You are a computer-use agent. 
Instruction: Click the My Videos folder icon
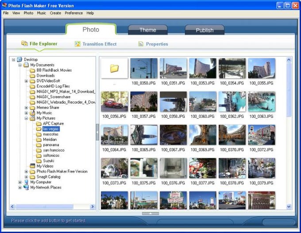(32, 166)
